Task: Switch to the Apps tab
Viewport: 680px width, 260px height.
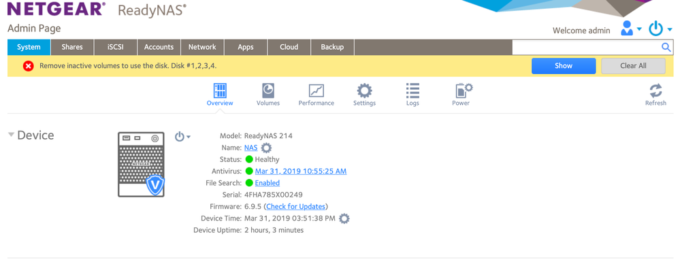Action: click(x=246, y=47)
